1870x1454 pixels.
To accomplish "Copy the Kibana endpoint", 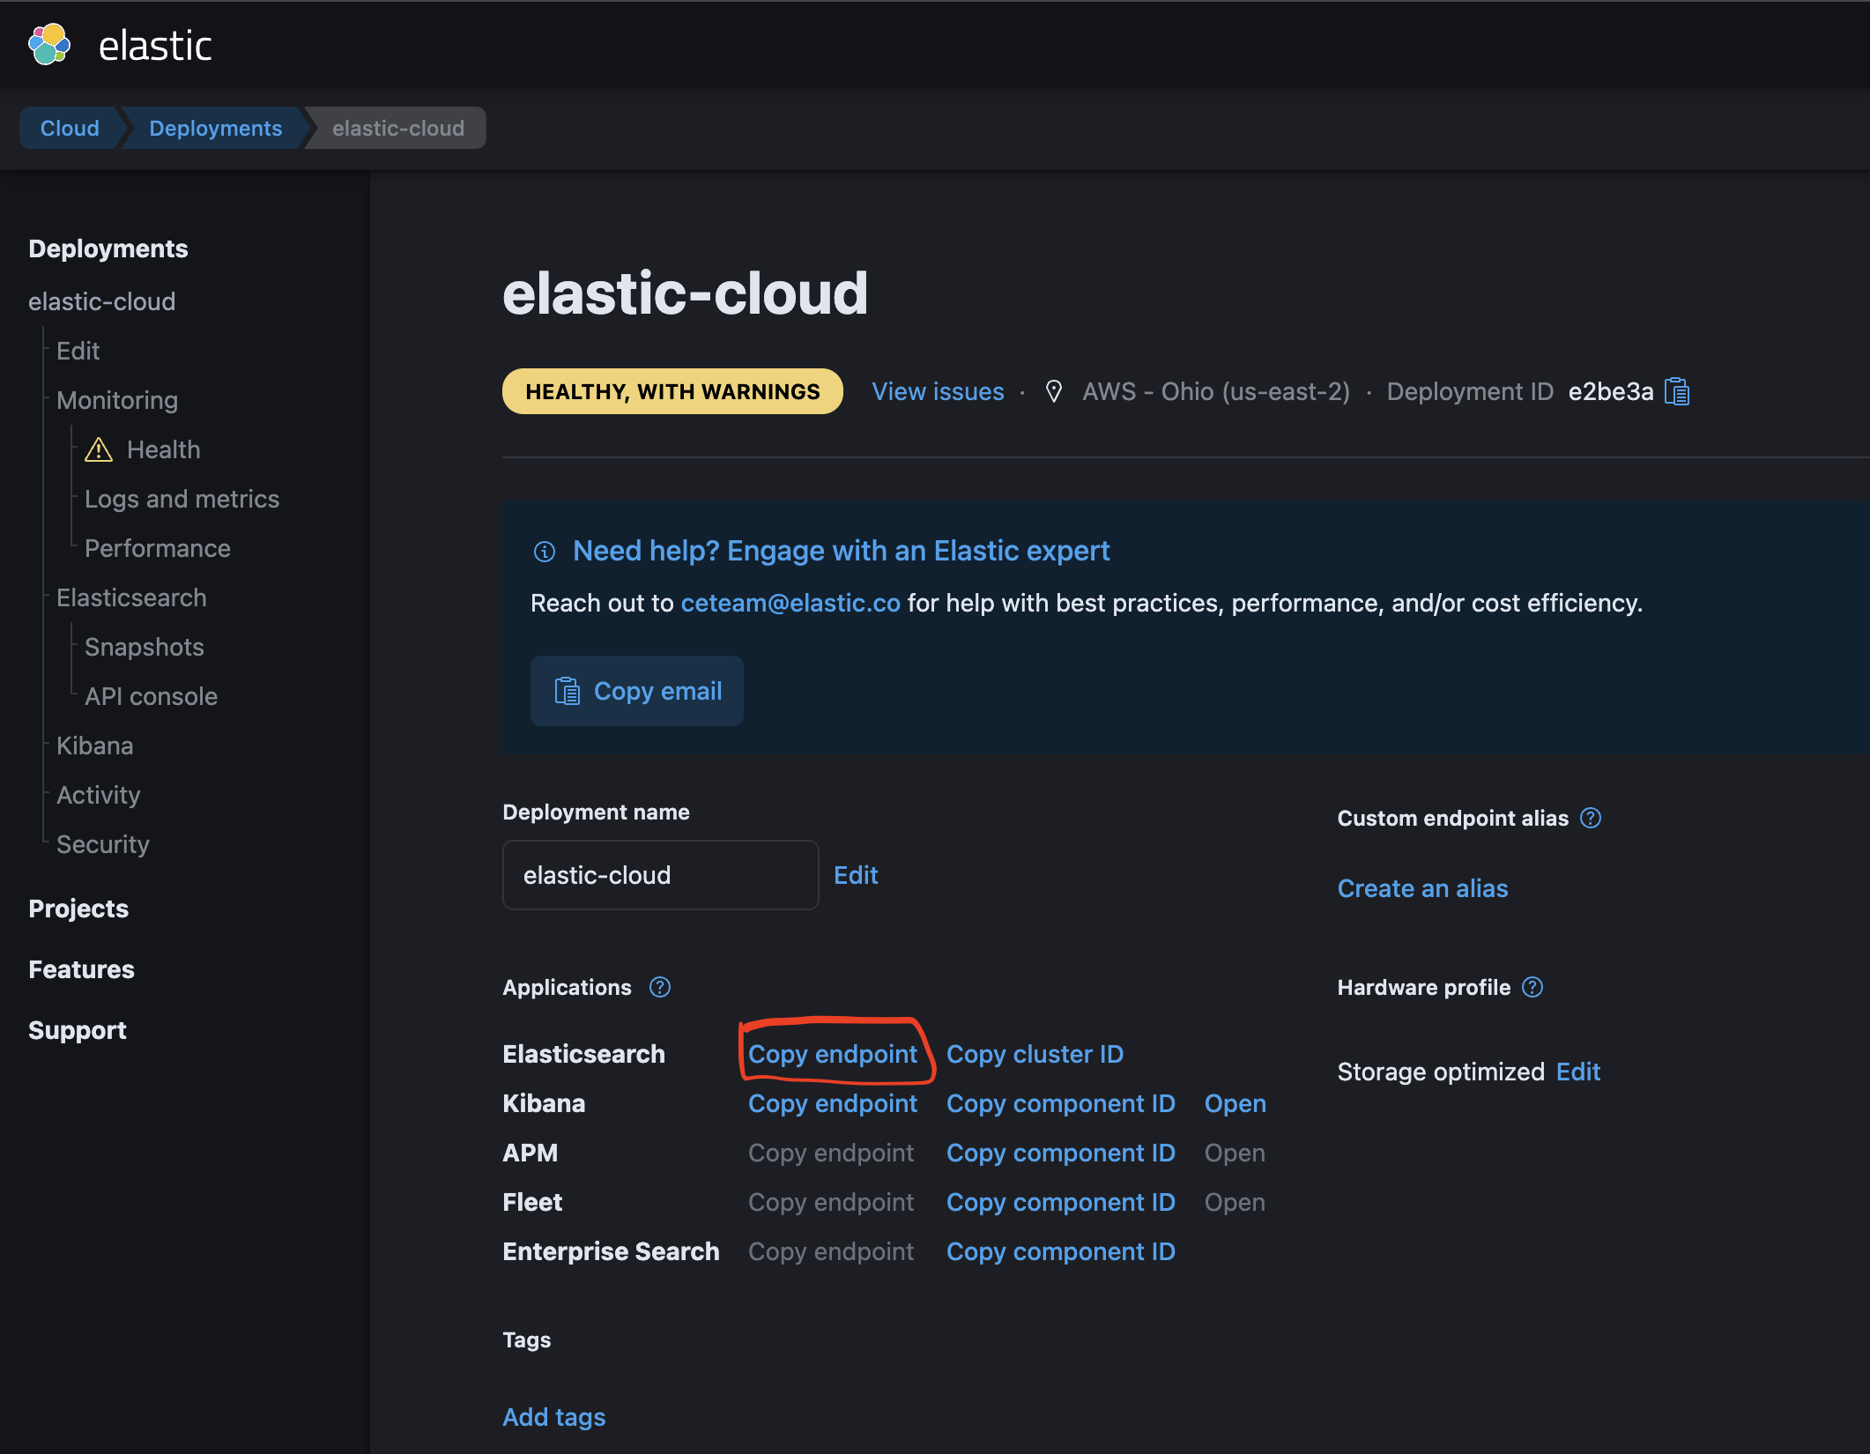I will 833,1103.
